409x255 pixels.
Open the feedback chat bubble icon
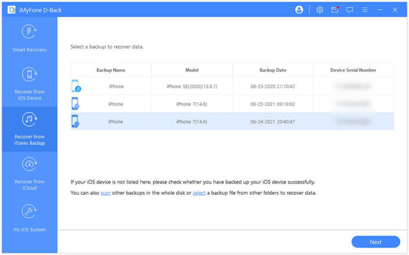[x=349, y=10]
